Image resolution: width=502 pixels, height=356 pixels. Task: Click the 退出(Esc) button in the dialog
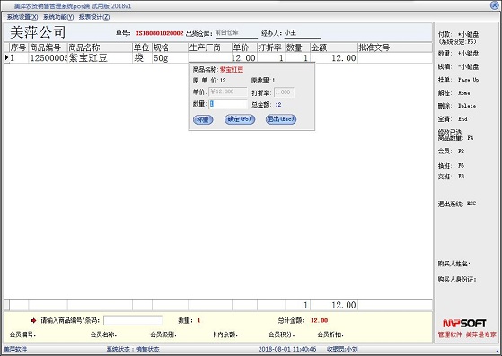[x=281, y=119]
